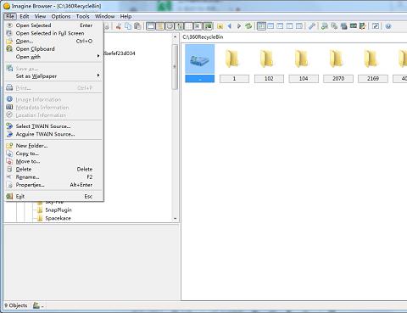This screenshot has height=313, width=407.
Task: Refresh the folder view with green arrows icon
Action: [x=248, y=26]
